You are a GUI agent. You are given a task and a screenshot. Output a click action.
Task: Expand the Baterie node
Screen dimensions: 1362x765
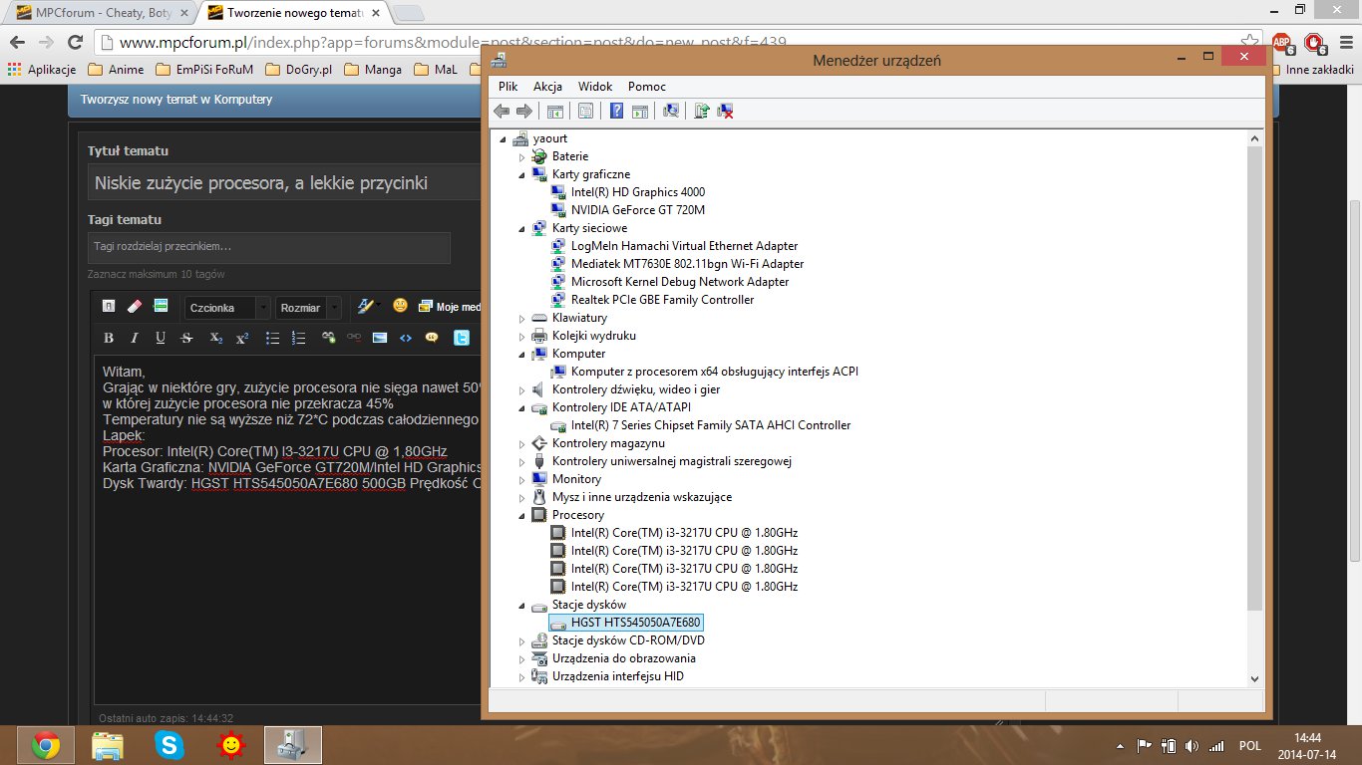pyautogui.click(x=521, y=156)
